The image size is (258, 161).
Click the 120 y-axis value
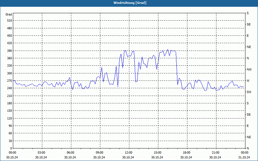click(x=10, y=118)
